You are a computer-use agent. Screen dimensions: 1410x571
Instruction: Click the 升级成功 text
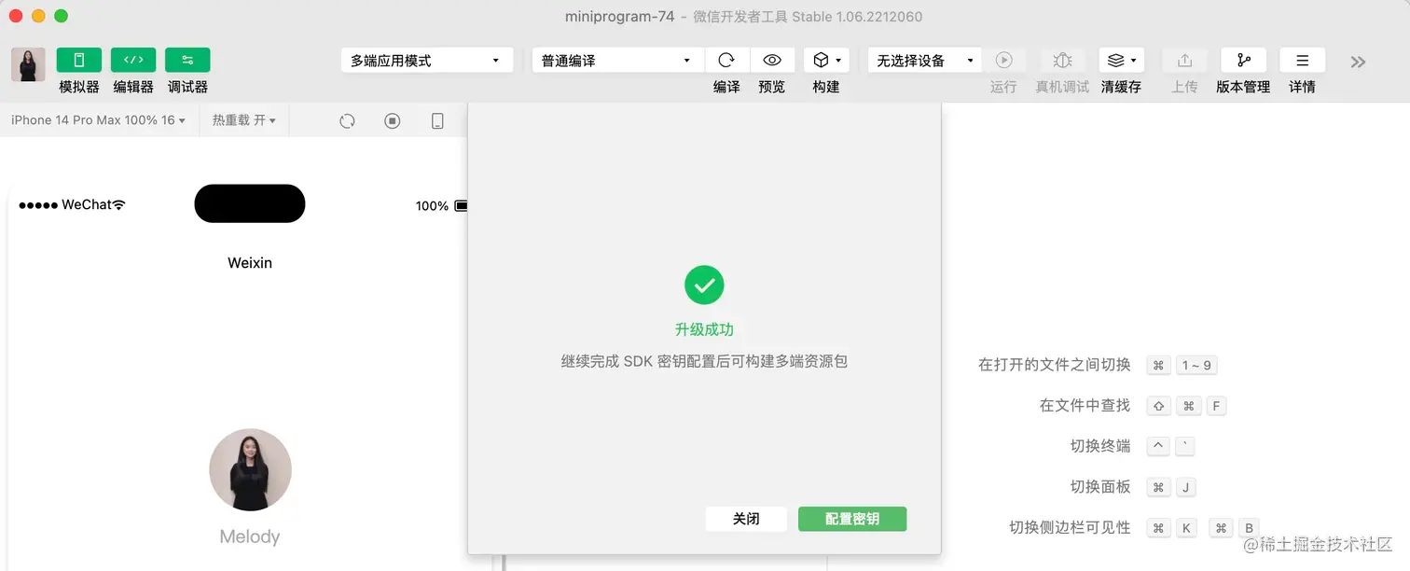click(x=704, y=329)
